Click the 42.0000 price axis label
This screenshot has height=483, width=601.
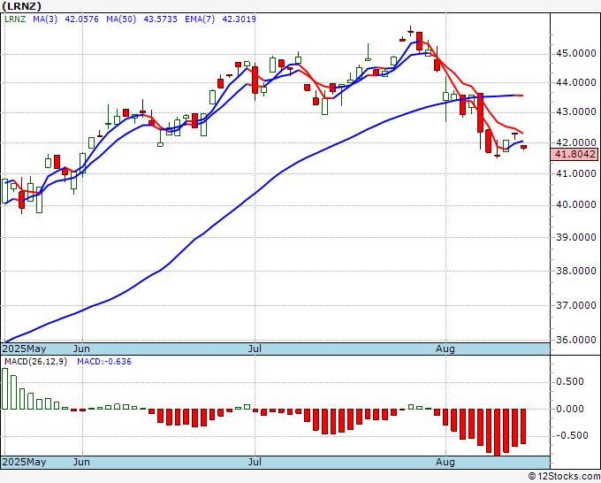pyautogui.click(x=576, y=142)
